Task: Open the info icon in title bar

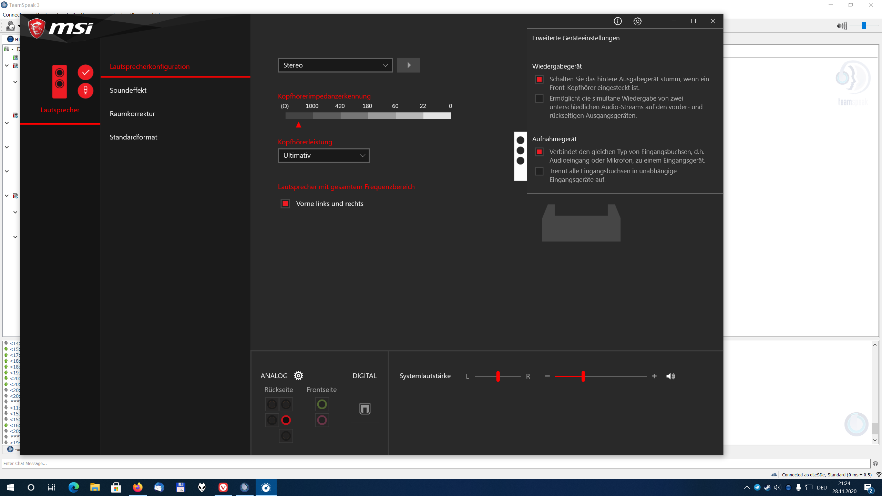Action: click(x=617, y=21)
